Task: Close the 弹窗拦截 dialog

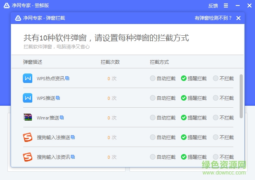Action: click(x=238, y=18)
